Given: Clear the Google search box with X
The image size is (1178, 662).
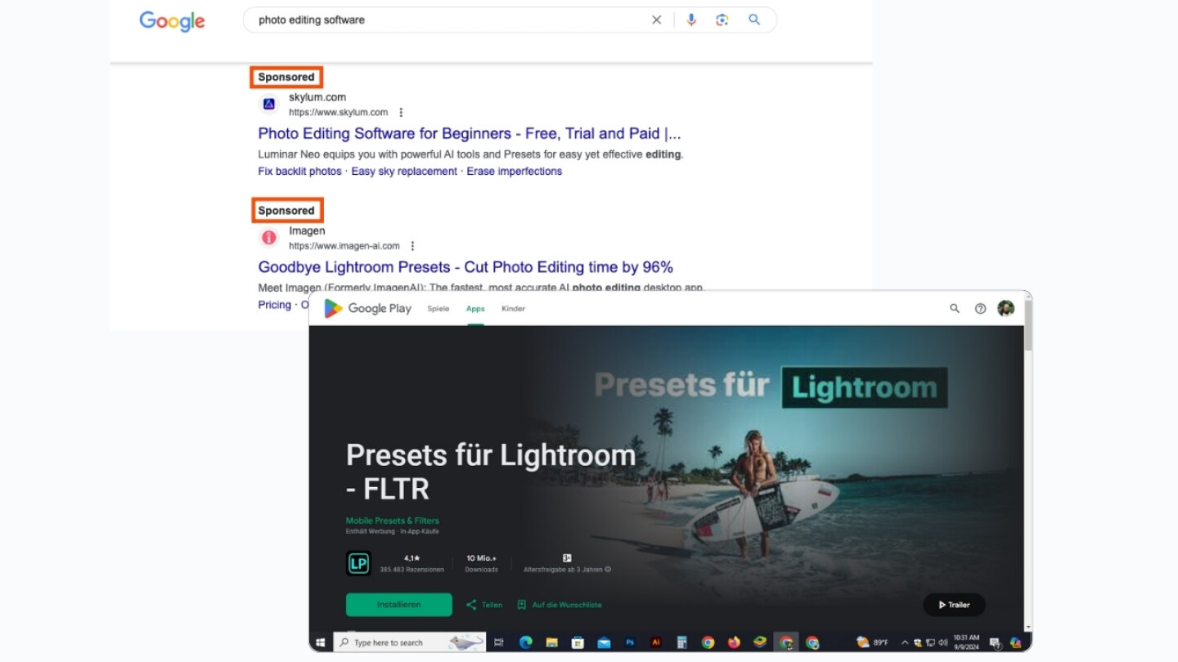Looking at the screenshot, I should click(x=656, y=20).
